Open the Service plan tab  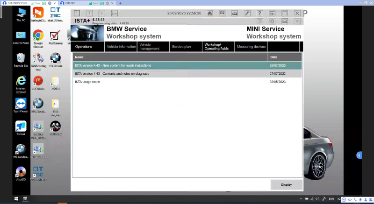click(181, 47)
